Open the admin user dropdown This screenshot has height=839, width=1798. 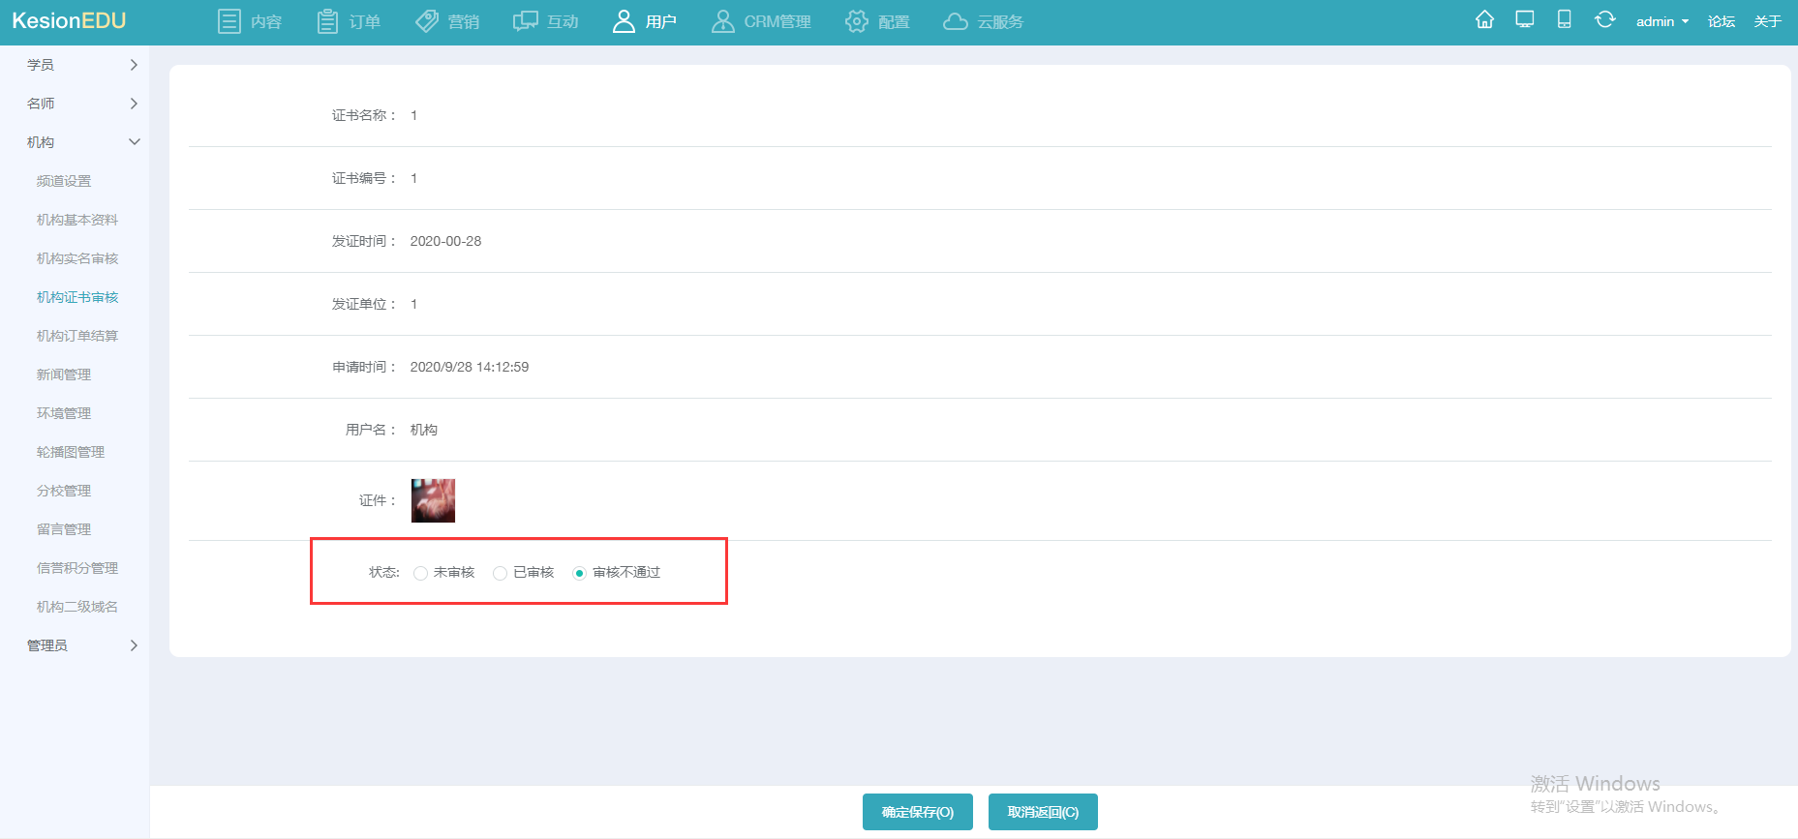click(1661, 21)
